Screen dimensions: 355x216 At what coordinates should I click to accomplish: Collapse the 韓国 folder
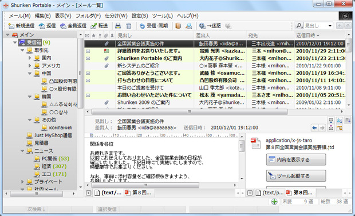[x=30, y=97]
